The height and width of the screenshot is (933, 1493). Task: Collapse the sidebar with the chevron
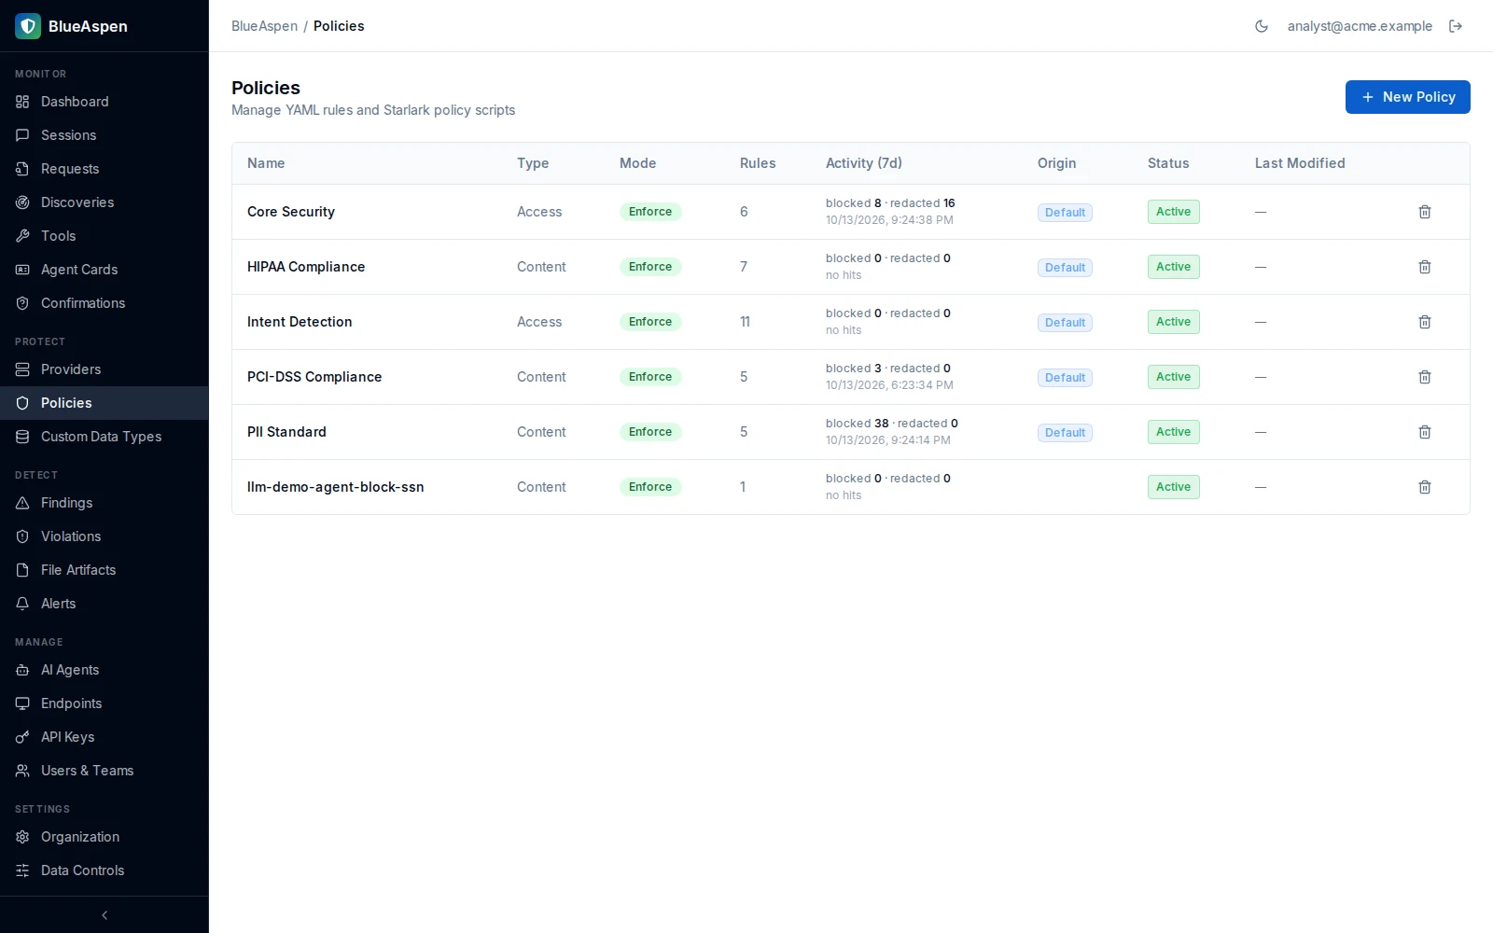click(x=105, y=915)
